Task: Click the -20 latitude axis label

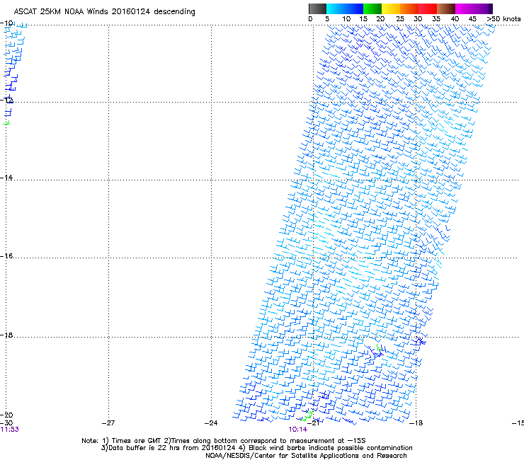Action: coord(6,415)
